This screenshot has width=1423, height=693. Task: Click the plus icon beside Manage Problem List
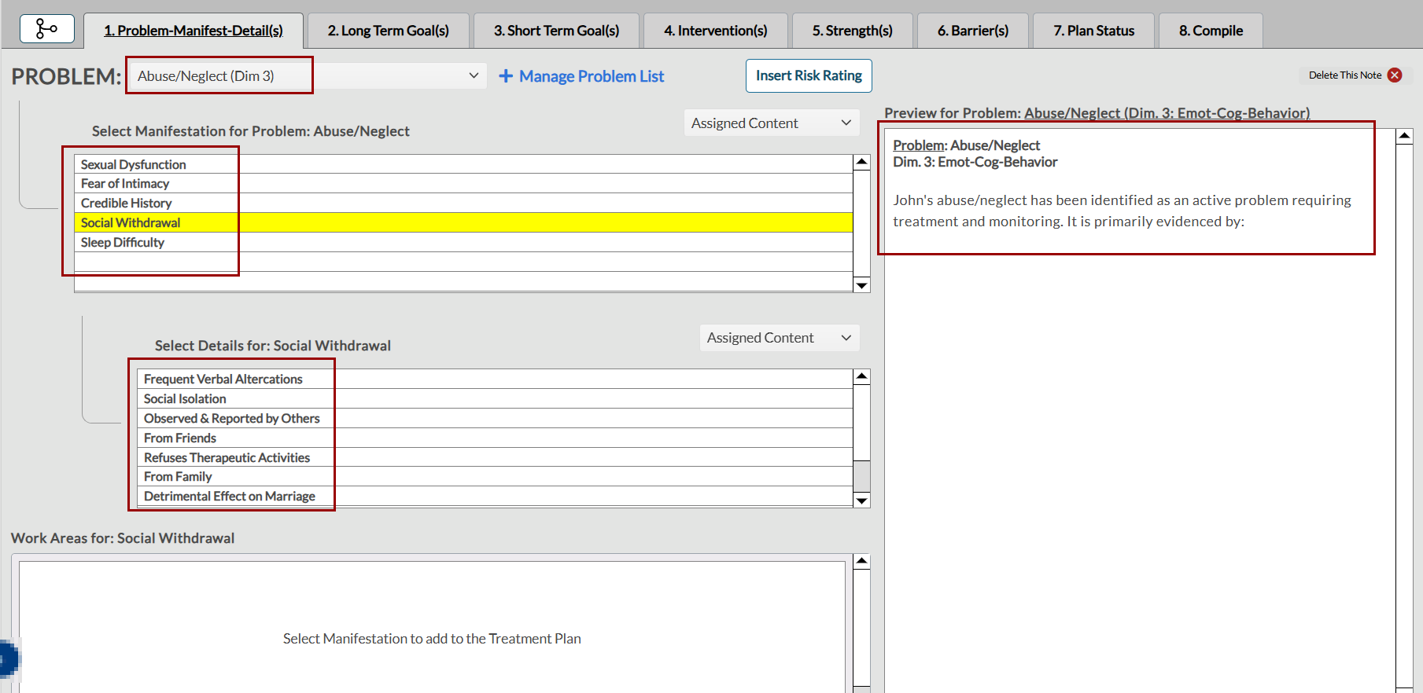tap(506, 76)
